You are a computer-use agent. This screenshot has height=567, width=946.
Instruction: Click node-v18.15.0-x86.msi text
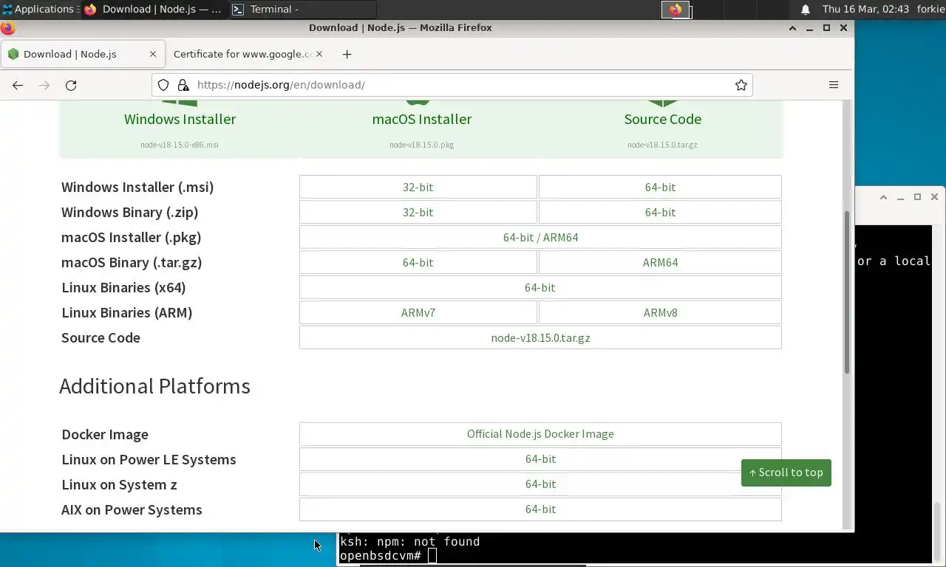[x=180, y=145]
